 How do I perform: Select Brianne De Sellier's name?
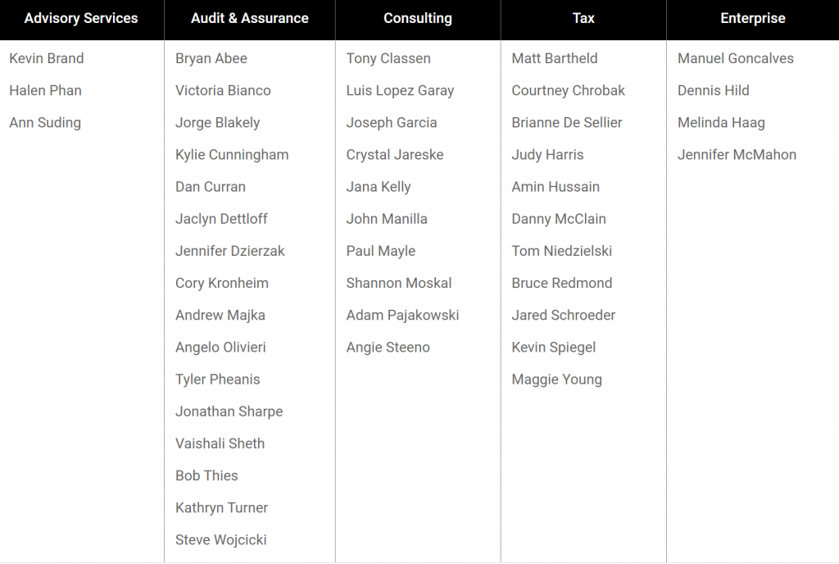tap(567, 123)
